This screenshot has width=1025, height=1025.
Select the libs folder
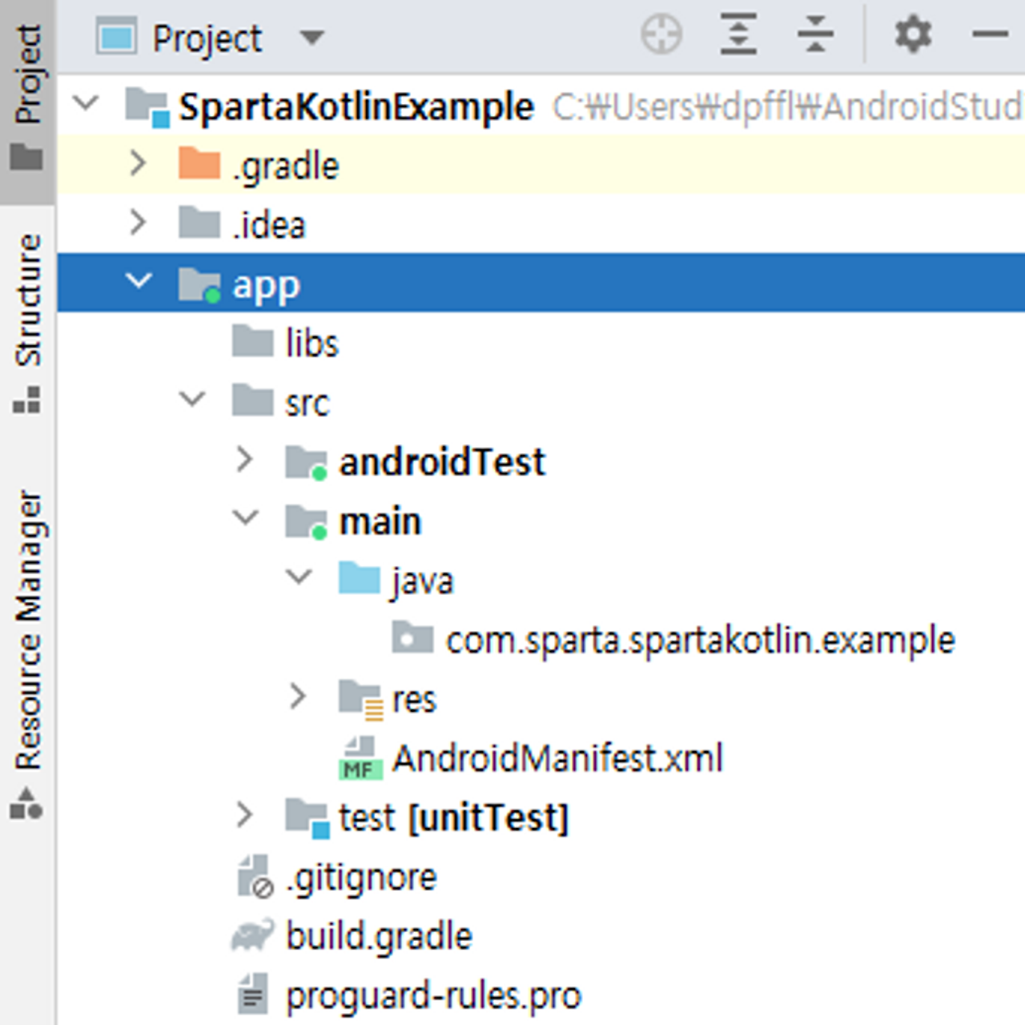[312, 343]
